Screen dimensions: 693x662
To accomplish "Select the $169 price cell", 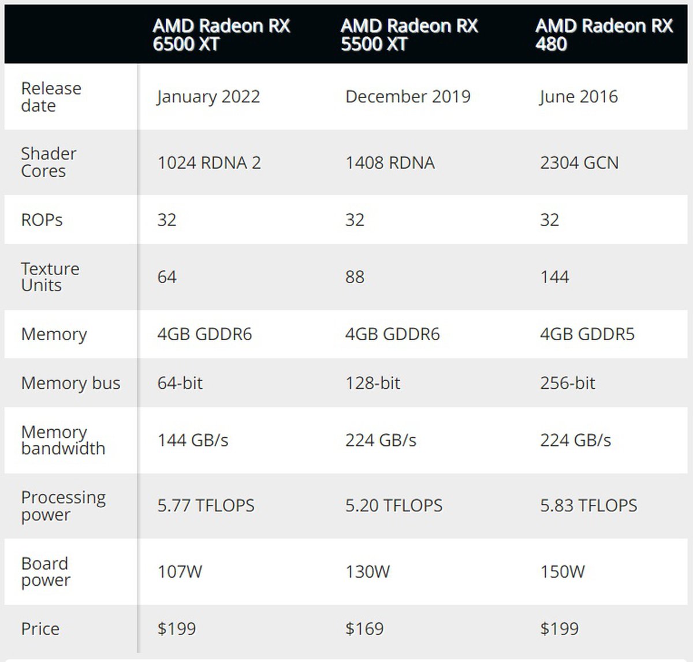I will pos(364,628).
